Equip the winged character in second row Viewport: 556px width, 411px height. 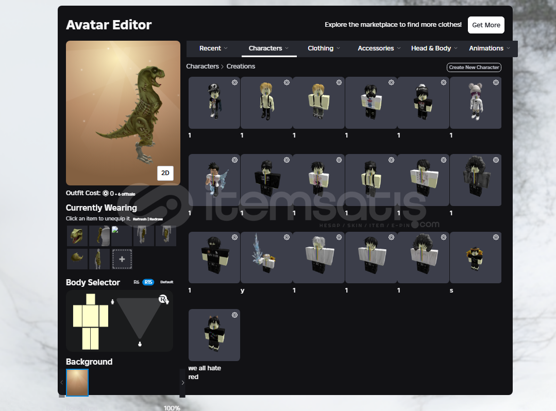click(x=214, y=180)
